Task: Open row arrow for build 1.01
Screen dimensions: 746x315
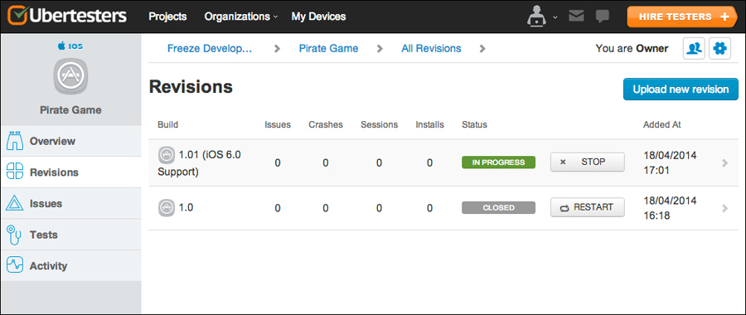Action: [724, 162]
